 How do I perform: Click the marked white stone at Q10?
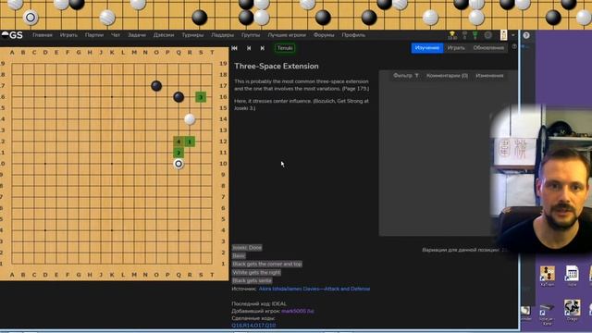point(179,164)
